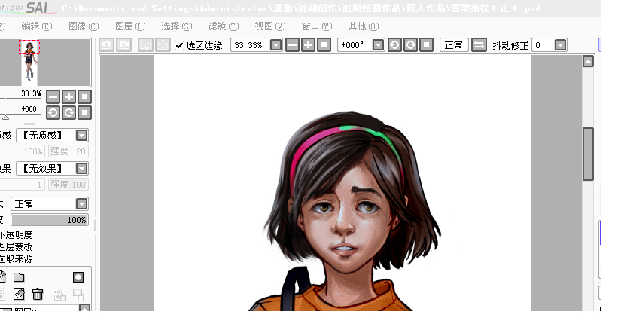Click the deselect selection toolbar icon

146,45
